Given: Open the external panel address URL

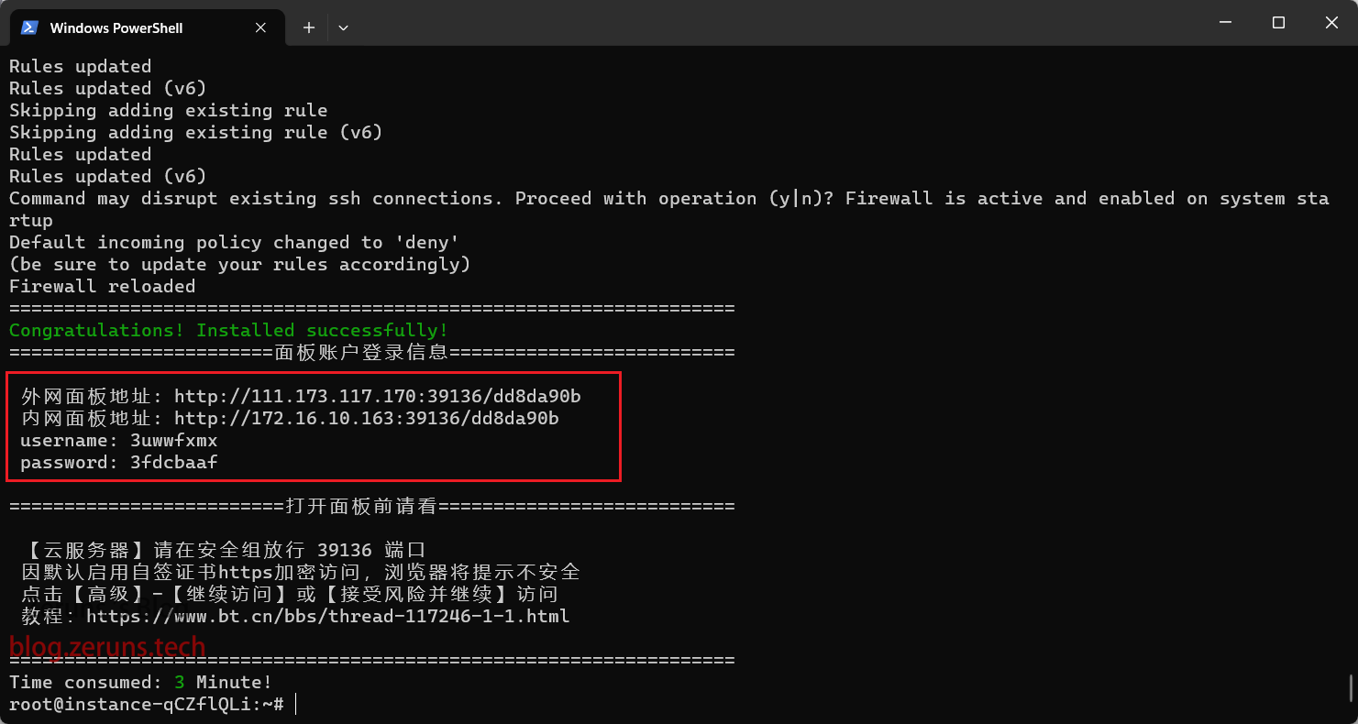Looking at the screenshot, I should click(378, 397).
